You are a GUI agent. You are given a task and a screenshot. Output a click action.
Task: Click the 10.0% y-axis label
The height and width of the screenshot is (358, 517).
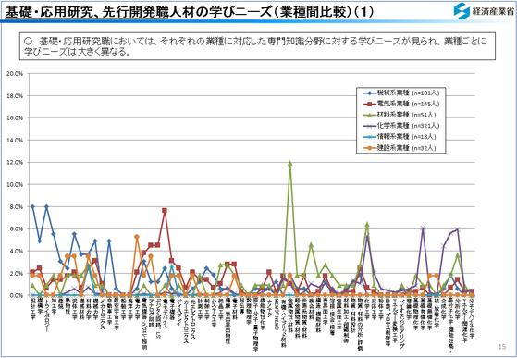[x=15, y=185]
